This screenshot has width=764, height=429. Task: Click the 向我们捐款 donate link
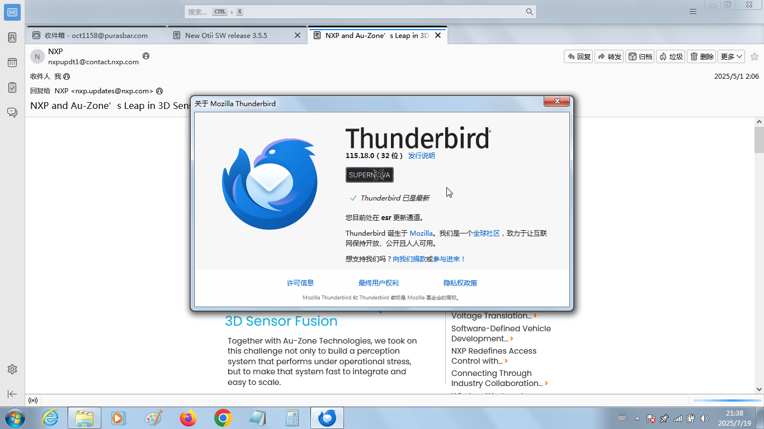click(x=409, y=259)
